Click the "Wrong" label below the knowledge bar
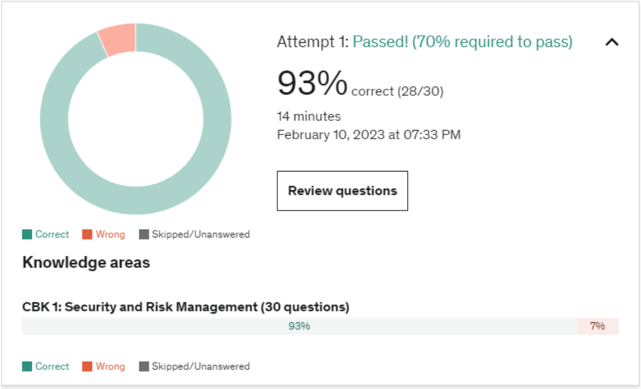 coord(110,366)
